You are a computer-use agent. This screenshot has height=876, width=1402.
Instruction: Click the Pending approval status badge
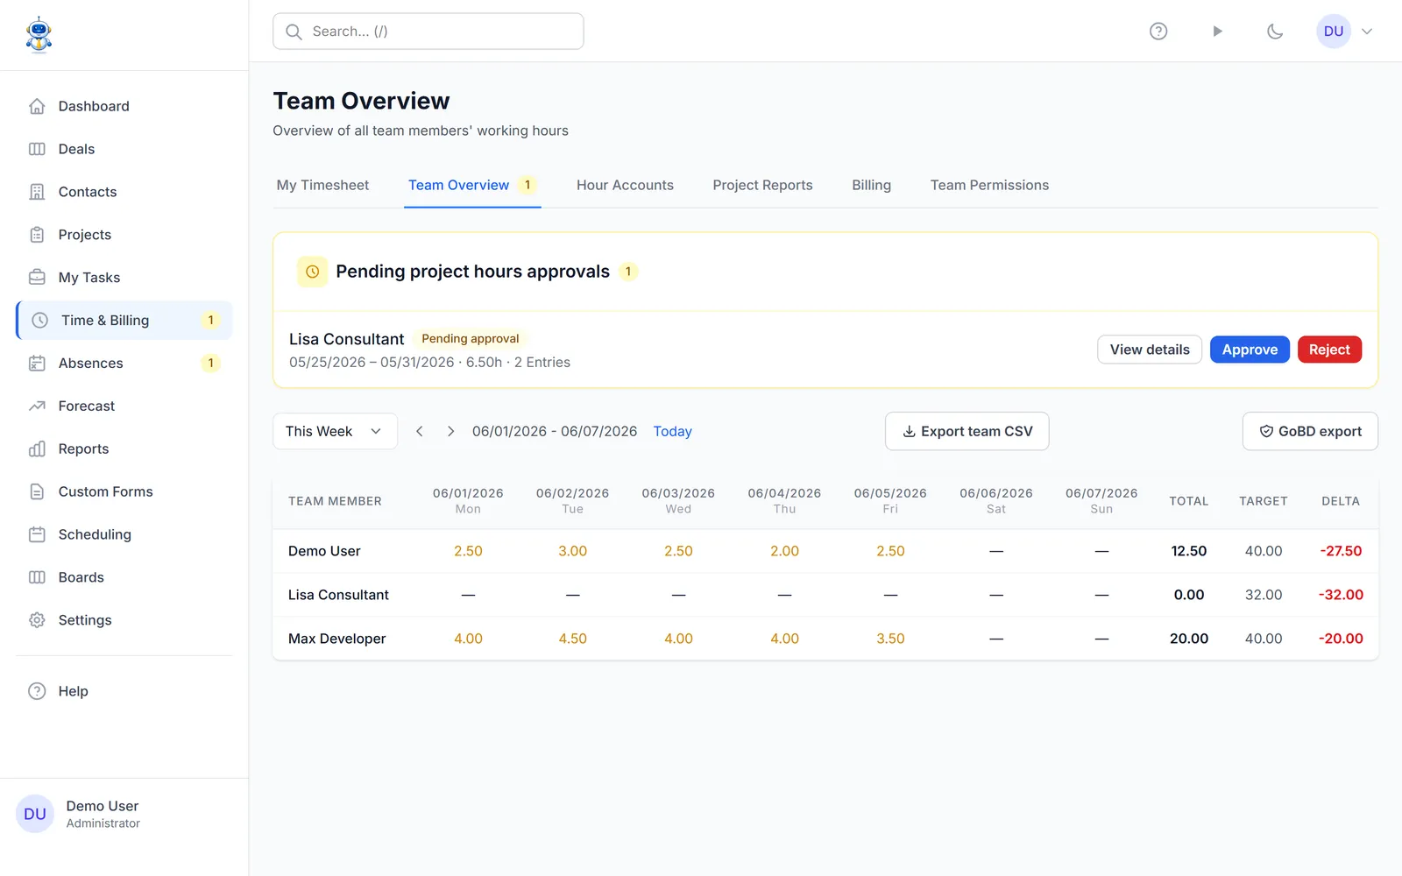[x=471, y=339]
